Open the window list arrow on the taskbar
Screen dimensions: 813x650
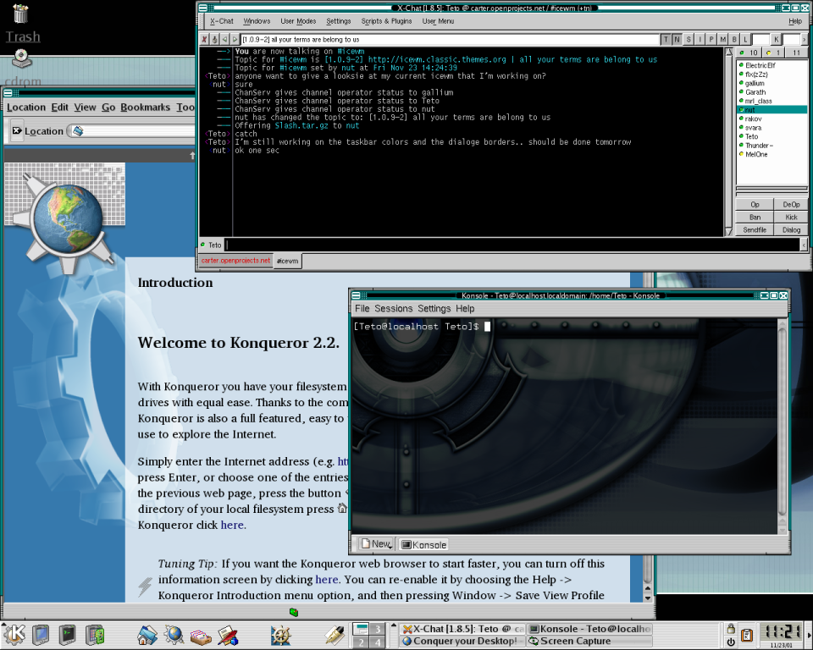coord(394,626)
